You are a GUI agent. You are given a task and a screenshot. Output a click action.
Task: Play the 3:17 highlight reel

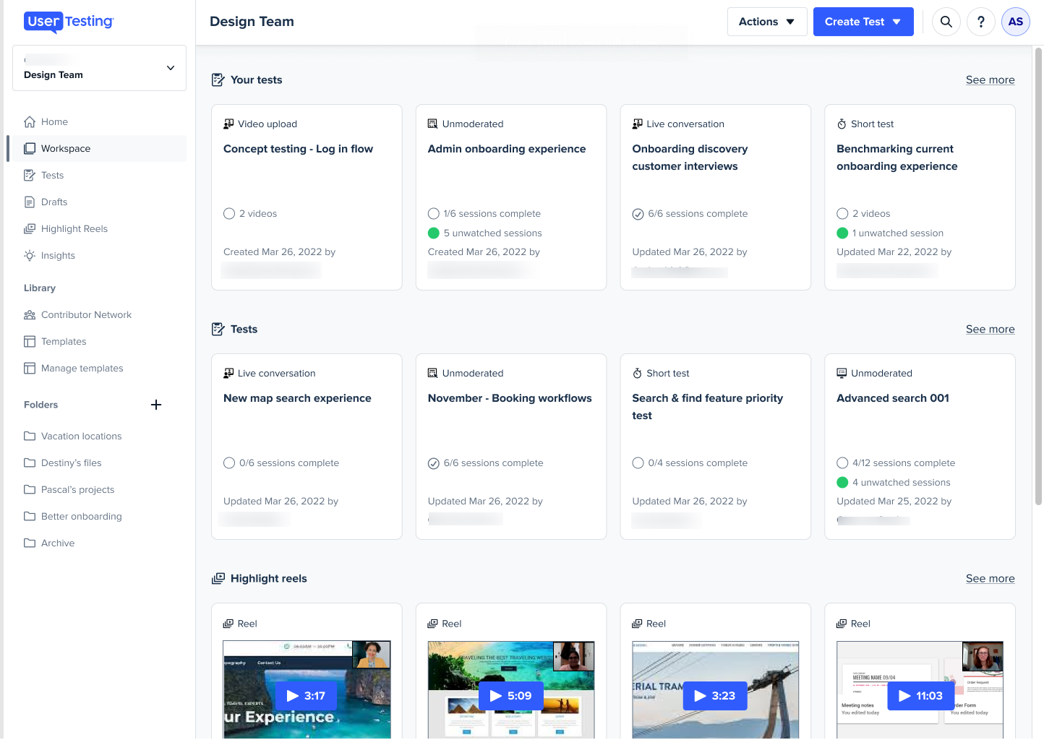click(306, 696)
